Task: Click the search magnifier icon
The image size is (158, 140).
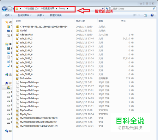Action: pyautogui.click(x=154, y=9)
